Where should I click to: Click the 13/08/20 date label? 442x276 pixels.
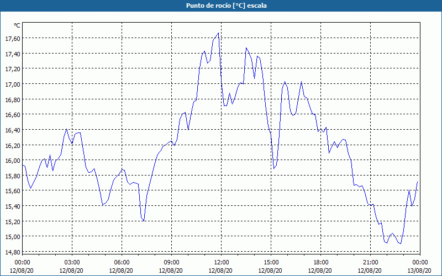[419, 270]
